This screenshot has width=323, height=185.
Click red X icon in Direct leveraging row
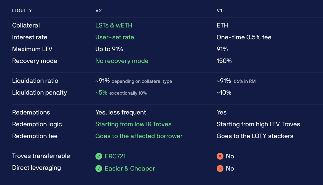220,169
